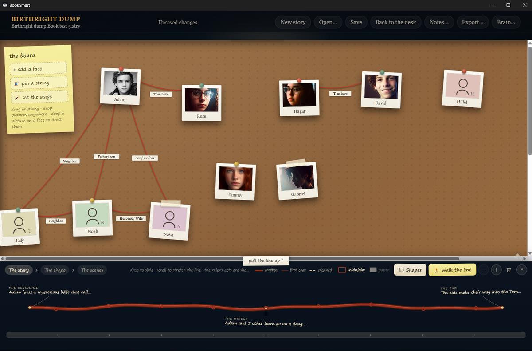Image resolution: width=532 pixels, height=351 pixels.
Task: Click the trash can icon in timeline toolbar
Action: point(509,270)
